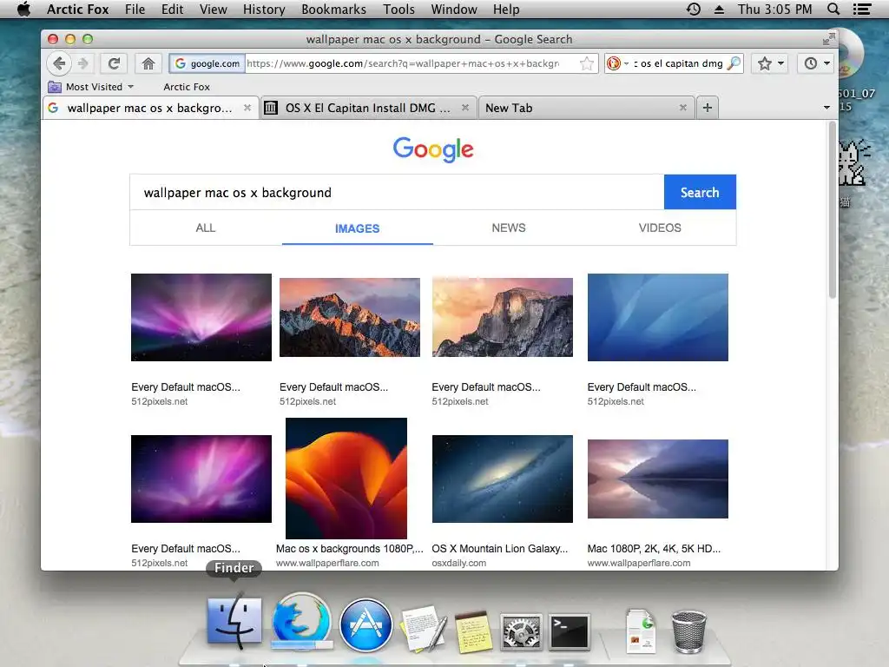Open the pink aurora wallpaper thumbnail in first row
Image resolution: width=889 pixels, height=667 pixels.
click(201, 317)
